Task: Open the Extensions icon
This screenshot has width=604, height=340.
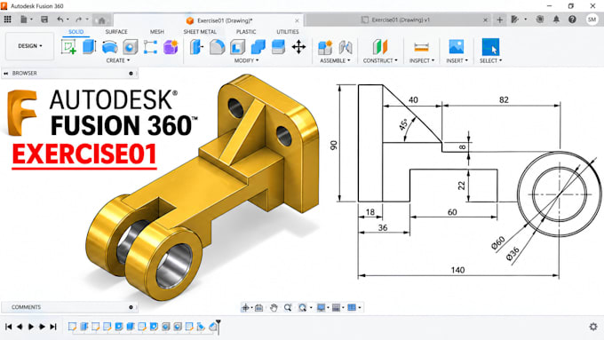Action: [514, 20]
